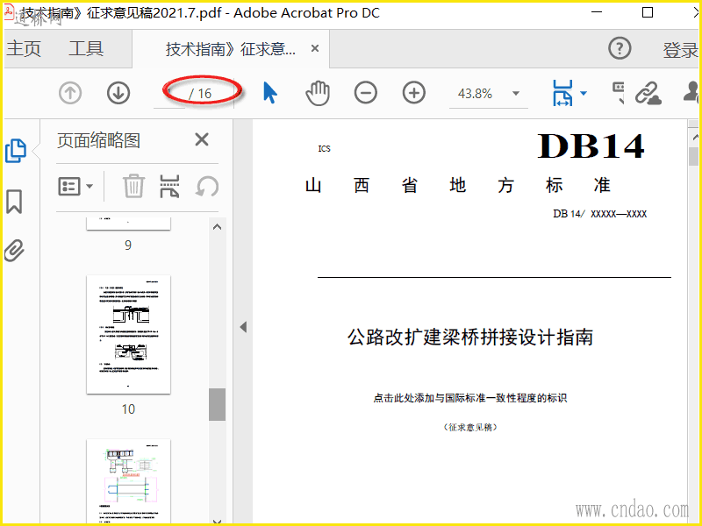Toggle the page thumbnails sidebar panel
Viewport: 702px width, 526px height.
15,151
